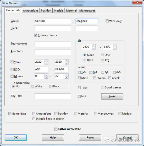This screenshot has width=144, height=146.
Task: Focus the Tournament input field
Action: (53, 45)
